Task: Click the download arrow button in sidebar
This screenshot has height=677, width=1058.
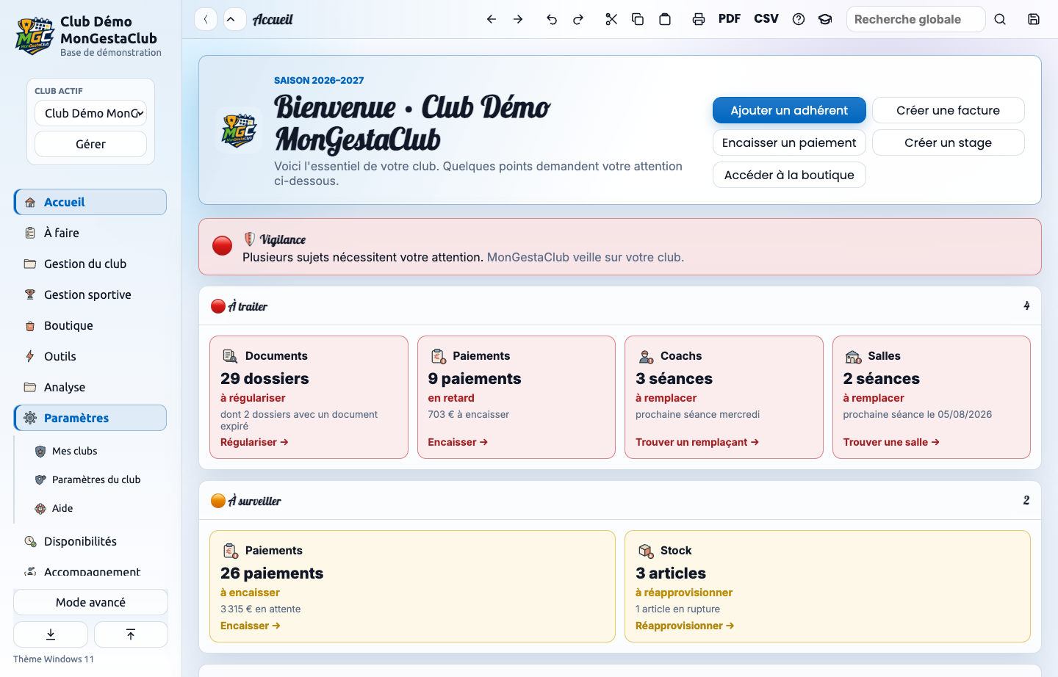Action: coord(51,634)
